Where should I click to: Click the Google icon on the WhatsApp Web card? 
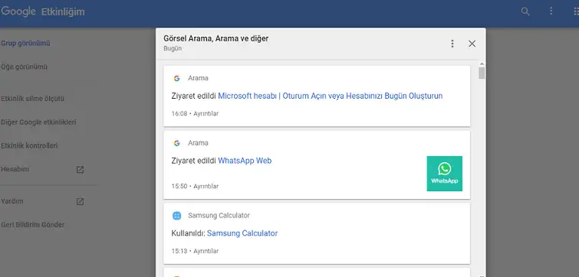pos(177,143)
